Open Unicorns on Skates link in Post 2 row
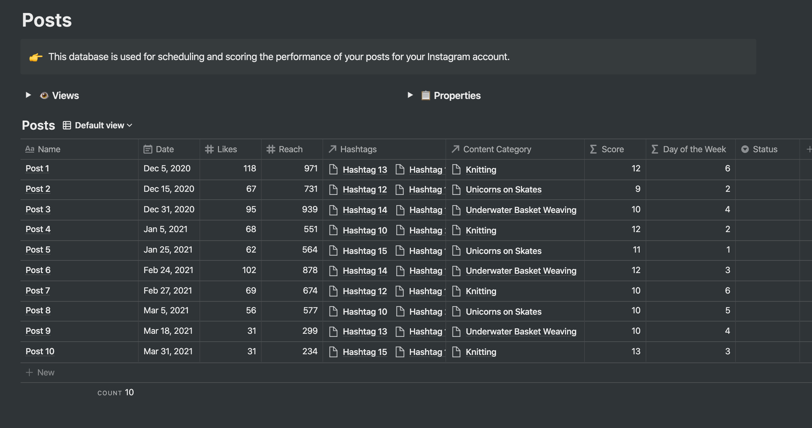This screenshot has width=812, height=428. coord(504,190)
